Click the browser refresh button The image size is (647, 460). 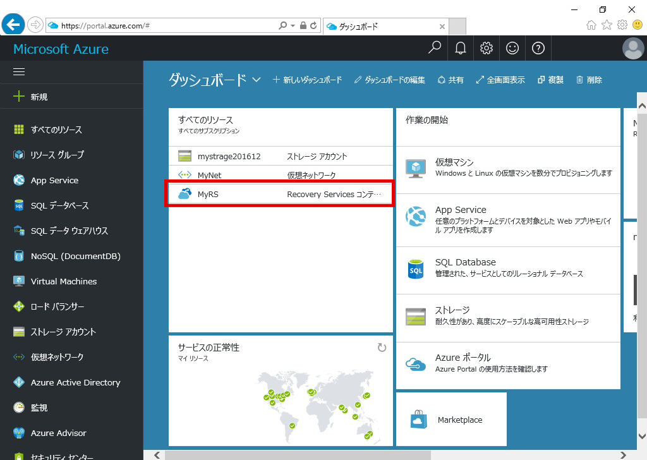click(x=313, y=25)
